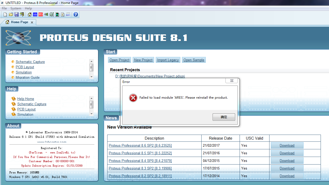
Task: Launch the ARES PCB layout icon
Action: tap(41, 14)
